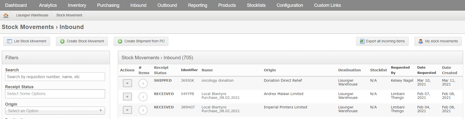Click the Date Requested column header
Screen dimensions: 465x119
pos(427,70)
